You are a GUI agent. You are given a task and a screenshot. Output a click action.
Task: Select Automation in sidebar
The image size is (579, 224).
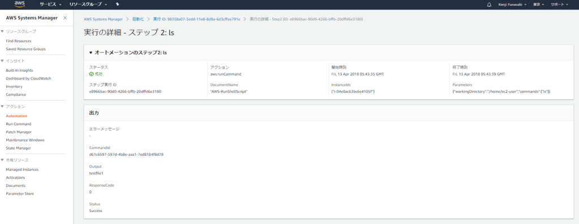tap(16, 116)
